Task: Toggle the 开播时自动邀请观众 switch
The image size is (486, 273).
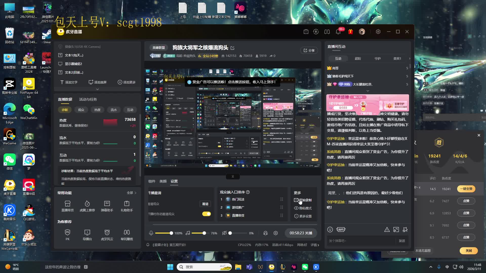Action: (x=206, y=214)
